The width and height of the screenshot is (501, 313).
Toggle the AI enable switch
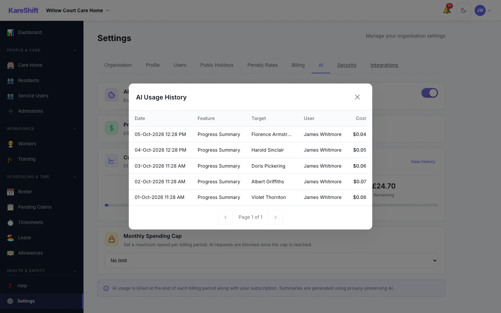coord(430,93)
